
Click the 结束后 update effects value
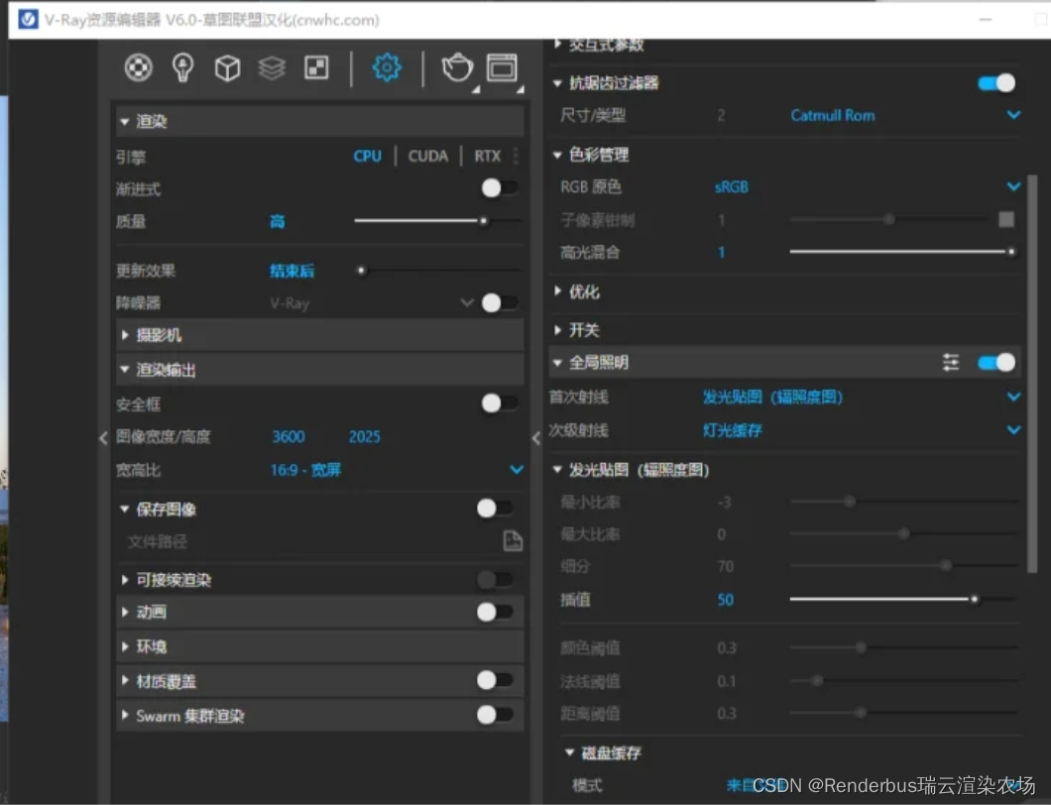pyautogui.click(x=292, y=271)
